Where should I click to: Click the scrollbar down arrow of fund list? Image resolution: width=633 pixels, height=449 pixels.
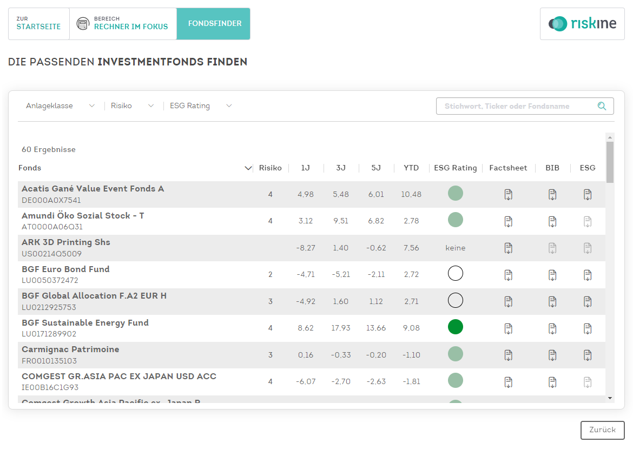coord(610,398)
